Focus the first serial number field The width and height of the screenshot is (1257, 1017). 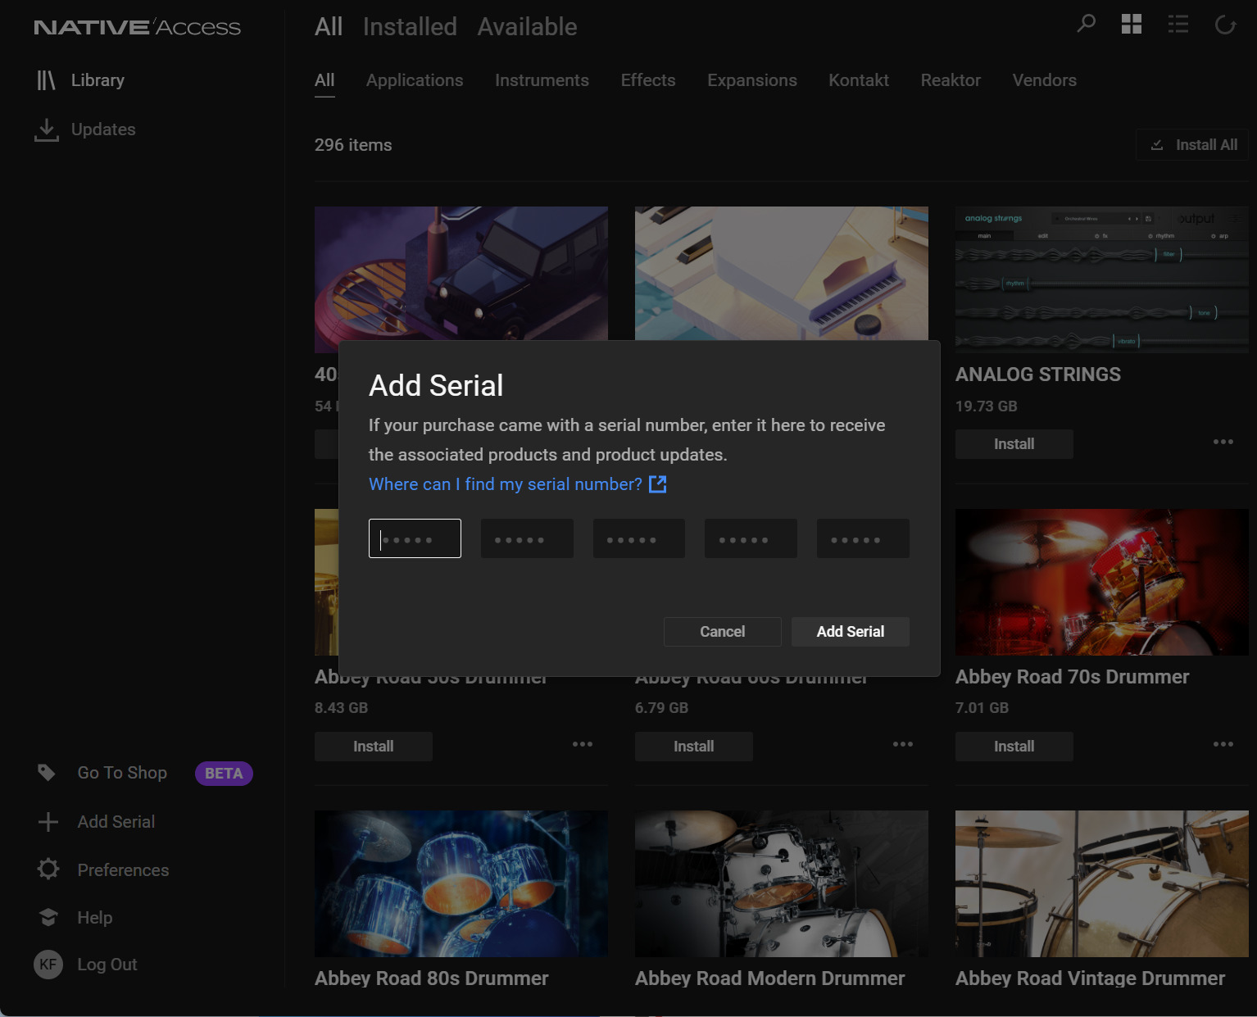pyautogui.click(x=415, y=538)
